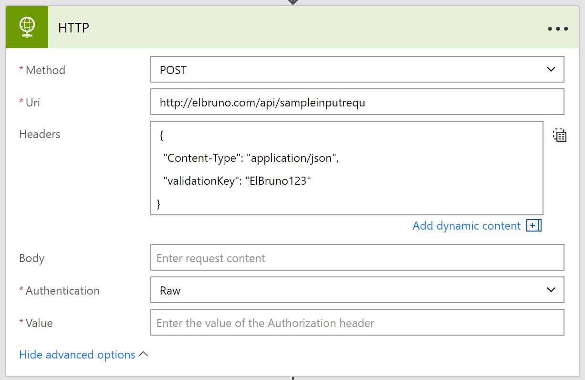The height and width of the screenshot is (380, 585).
Task: Click inside the Uri field
Action: [x=357, y=102]
